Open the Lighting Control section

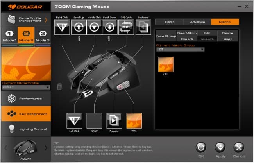(x=26, y=129)
